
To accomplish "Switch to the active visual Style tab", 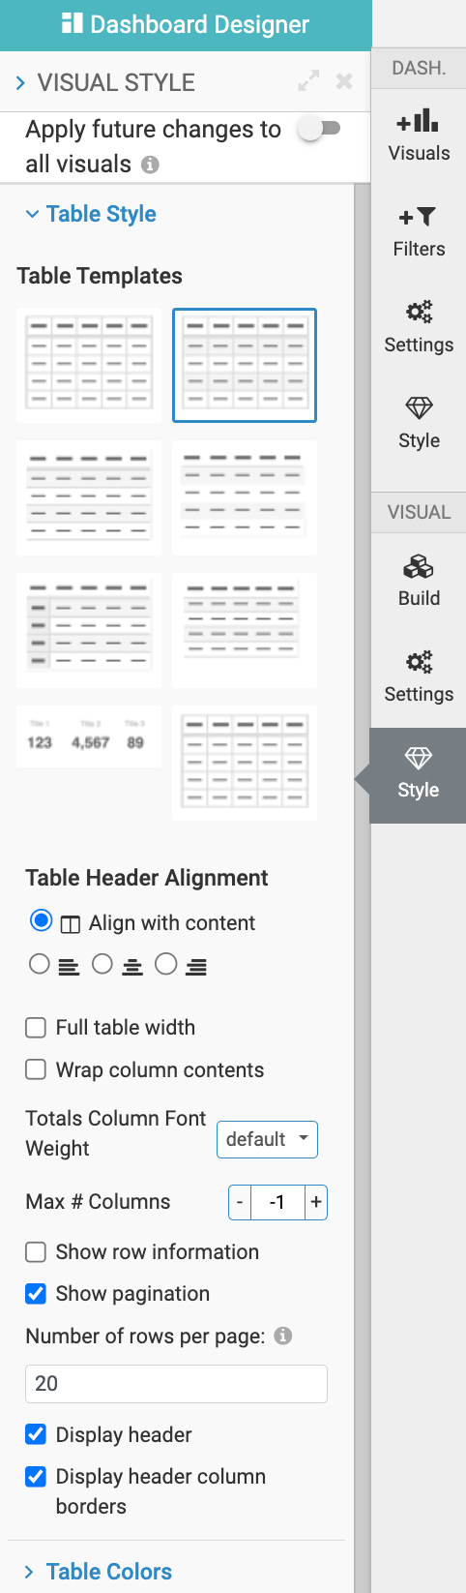I will (419, 774).
